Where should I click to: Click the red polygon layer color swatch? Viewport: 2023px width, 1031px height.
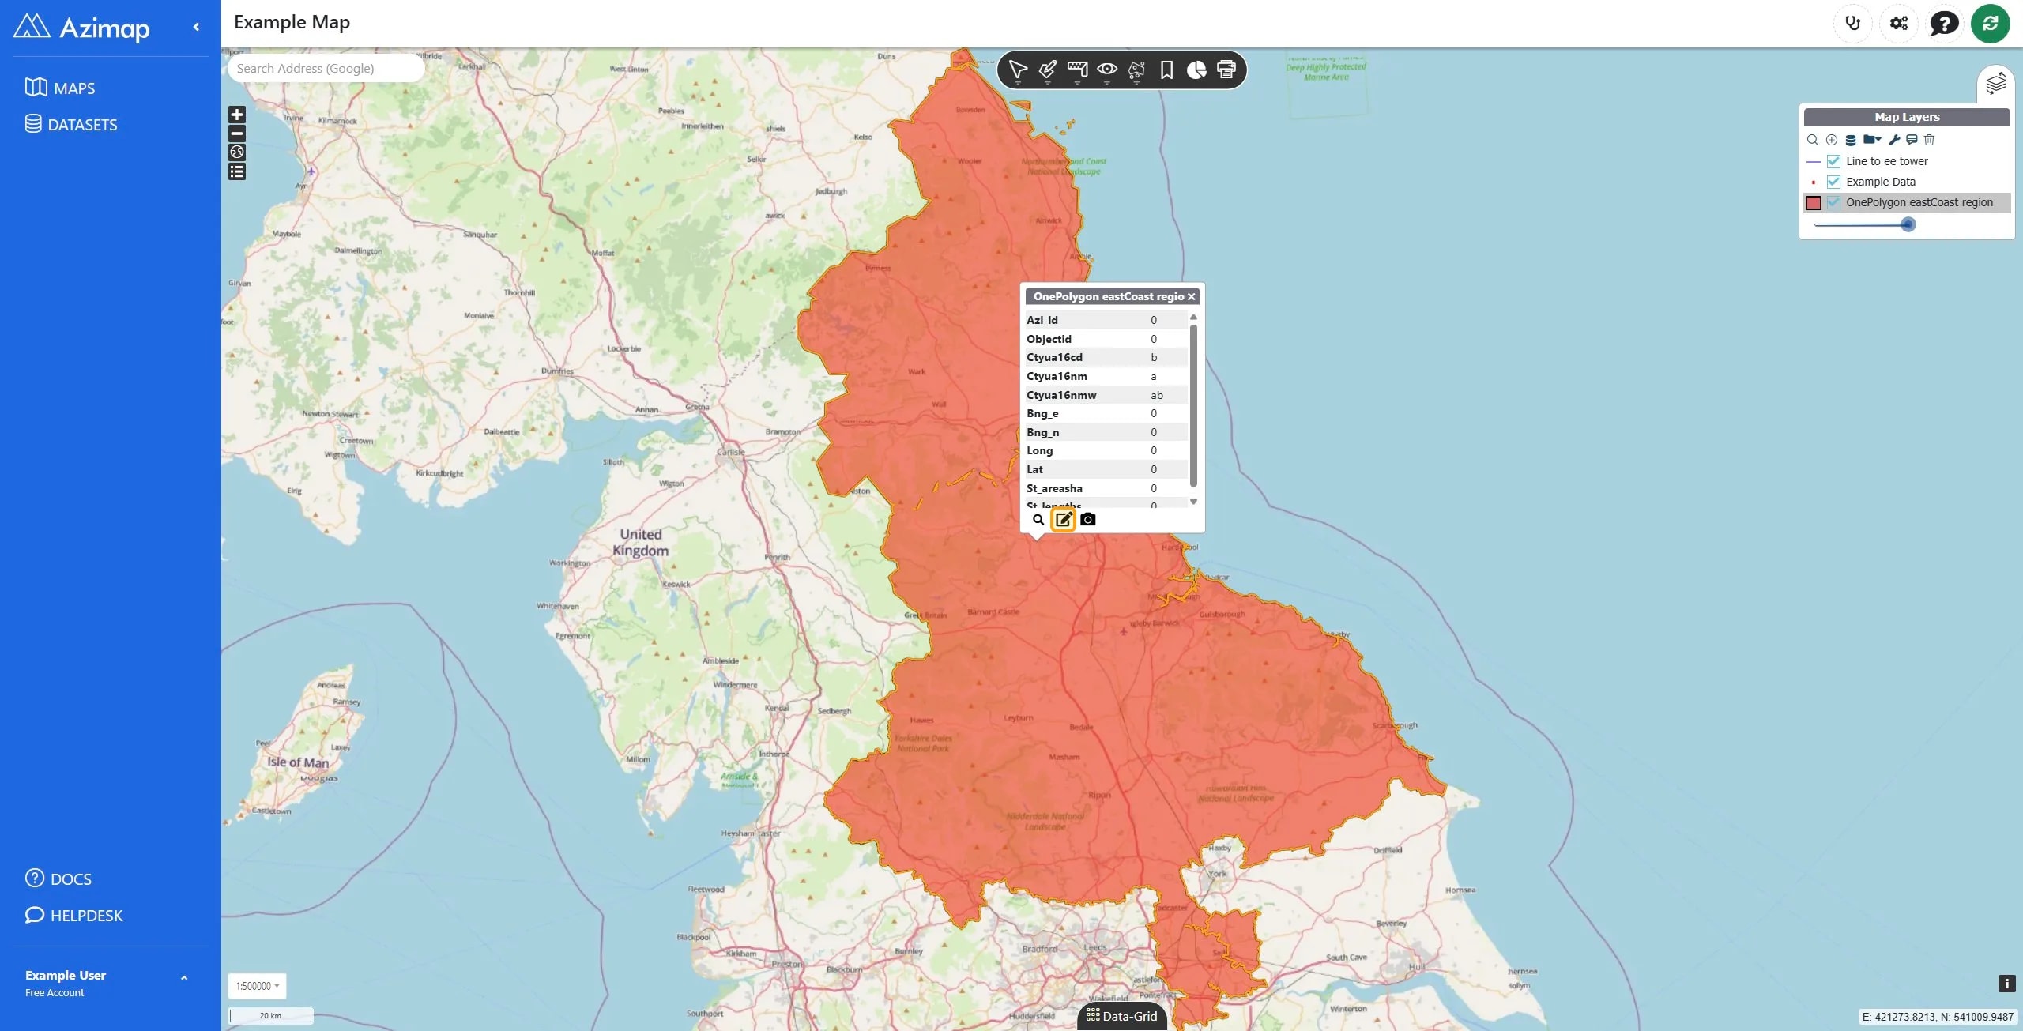coord(1814,203)
